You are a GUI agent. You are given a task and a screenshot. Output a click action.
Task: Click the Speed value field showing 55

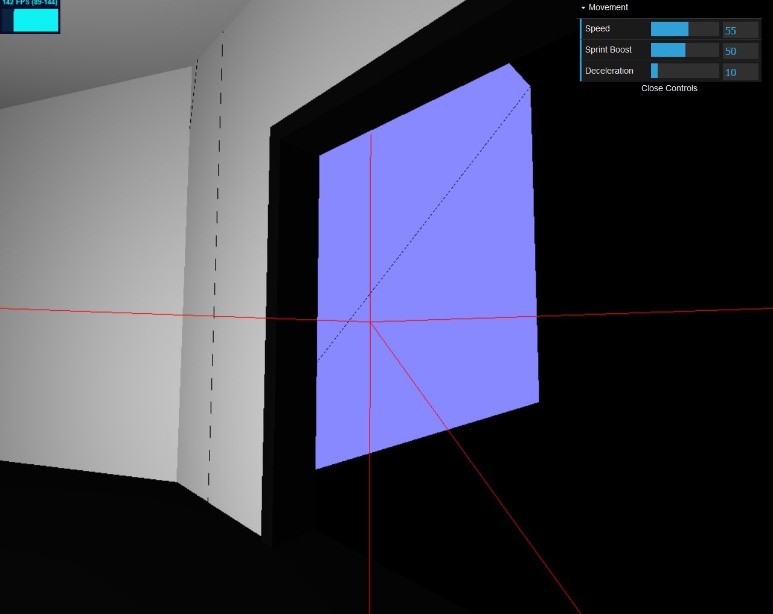tap(740, 30)
